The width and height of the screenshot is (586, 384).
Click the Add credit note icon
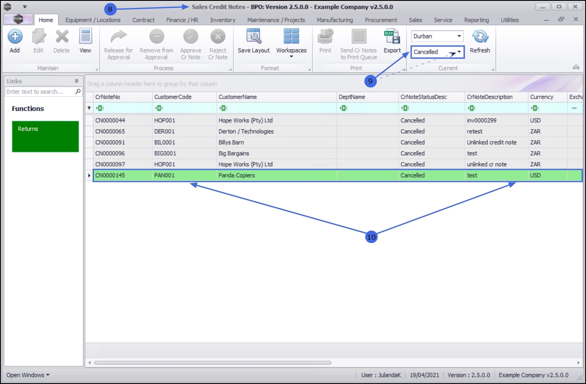[x=15, y=37]
